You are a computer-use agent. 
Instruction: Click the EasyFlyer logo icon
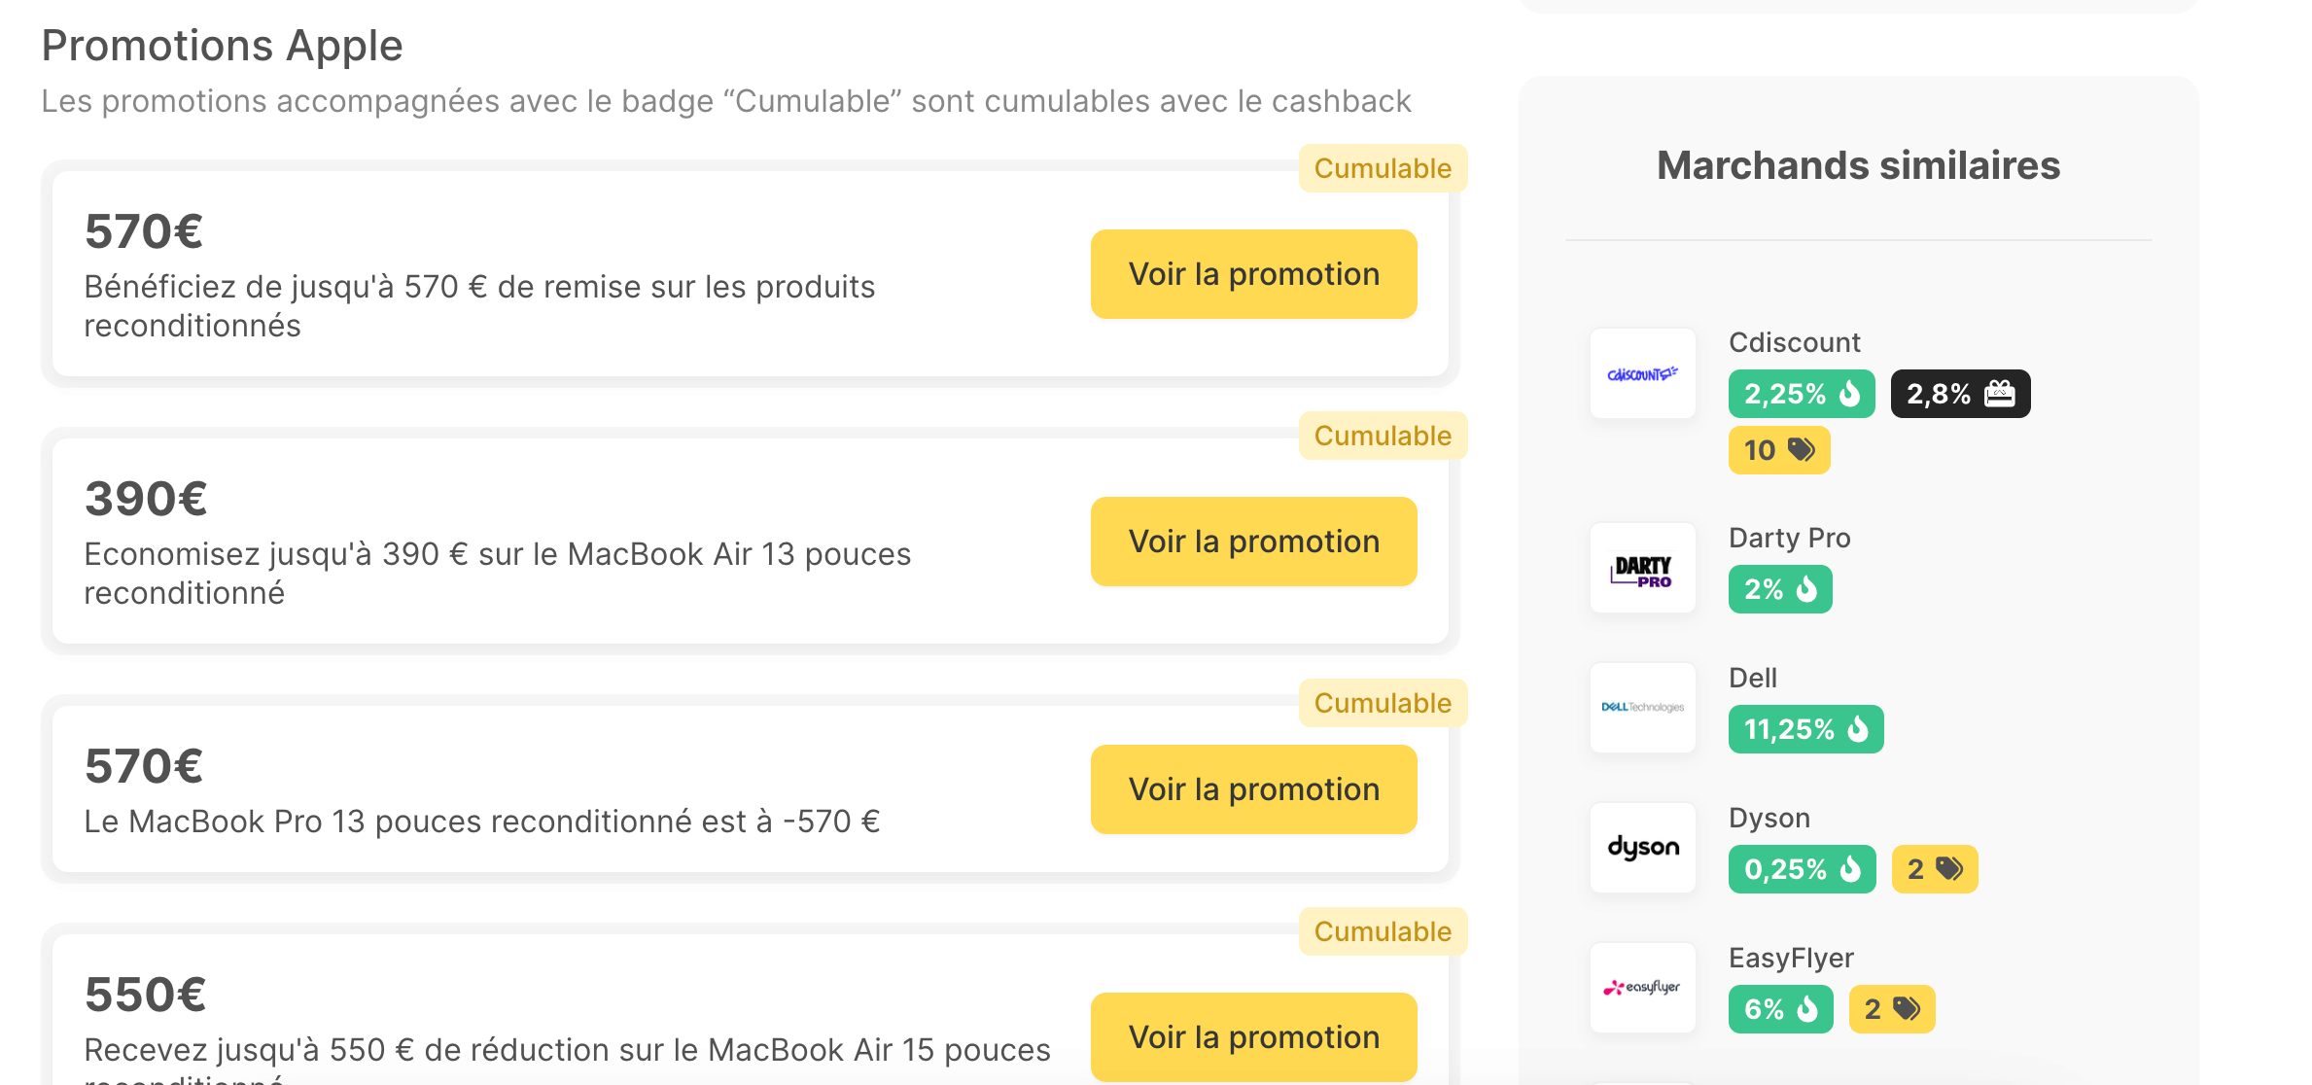[1642, 988]
